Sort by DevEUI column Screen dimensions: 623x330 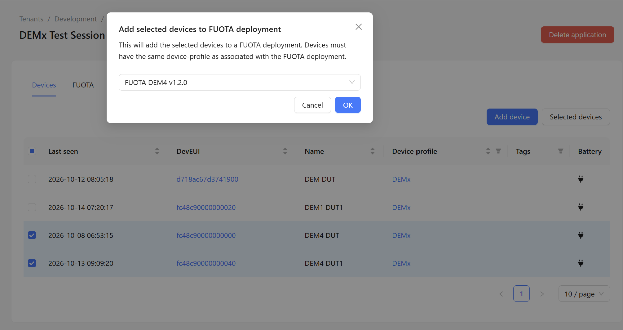pos(285,151)
